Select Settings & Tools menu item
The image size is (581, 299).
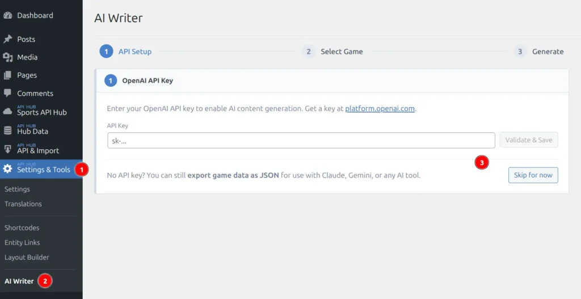tap(41, 169)
